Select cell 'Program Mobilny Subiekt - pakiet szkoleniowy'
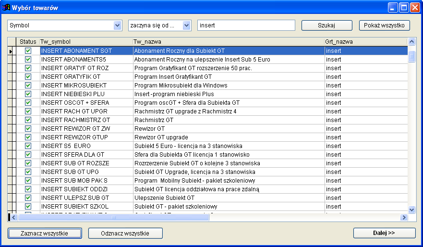The image size is (423, 247). 229,180
